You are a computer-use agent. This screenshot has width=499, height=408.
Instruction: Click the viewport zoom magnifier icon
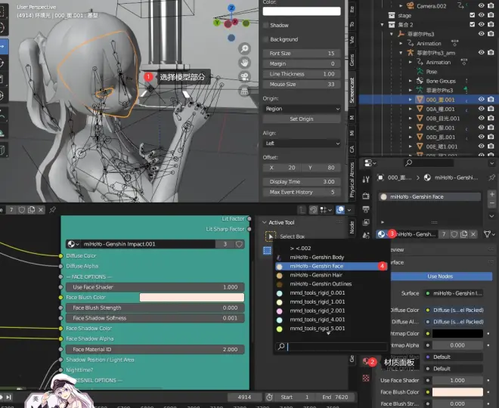244,48
